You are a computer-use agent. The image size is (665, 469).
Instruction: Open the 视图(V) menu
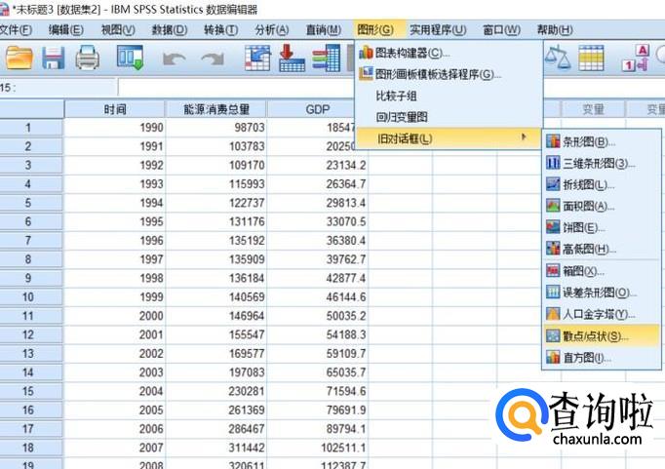pos(118,30)
